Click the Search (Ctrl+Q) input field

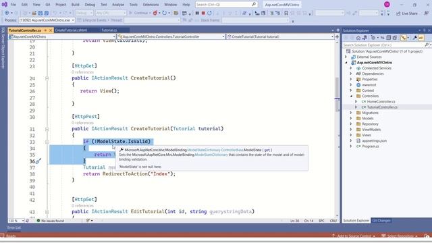coord(226,5)
